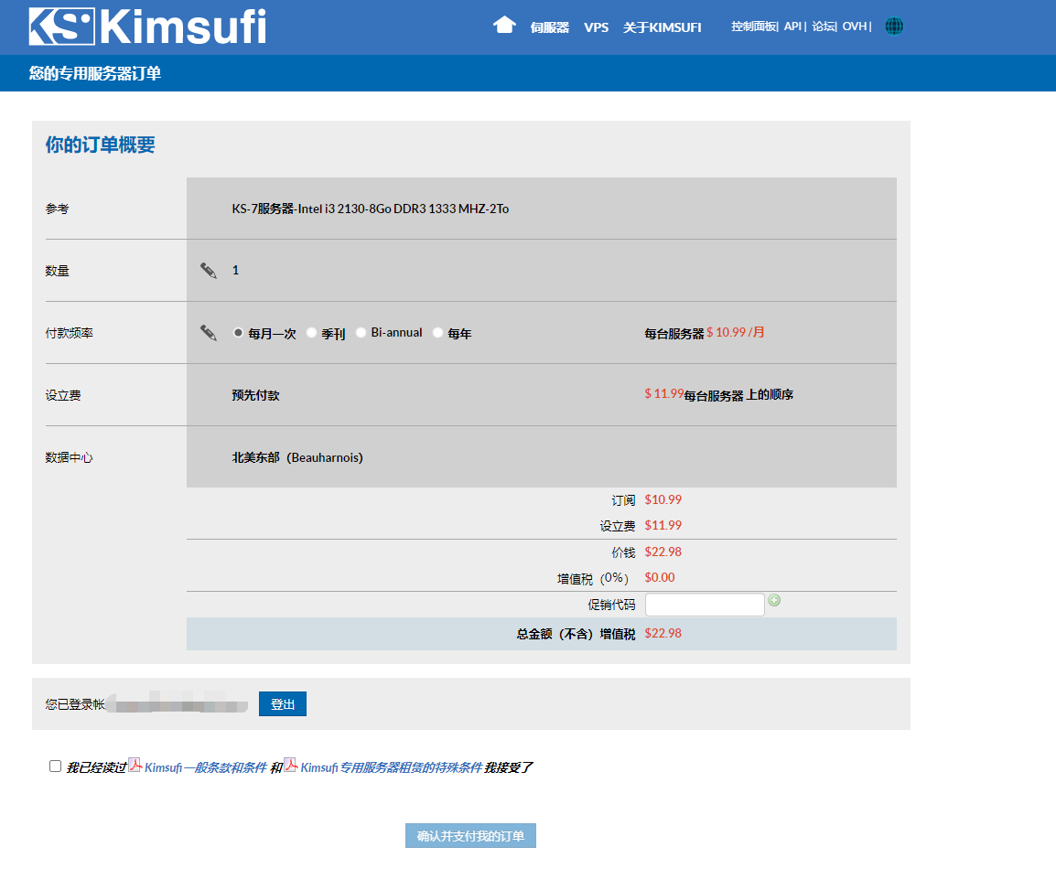Open the 控制面板 link in header
The image size is (1056, 879).
tap(753, 27)
